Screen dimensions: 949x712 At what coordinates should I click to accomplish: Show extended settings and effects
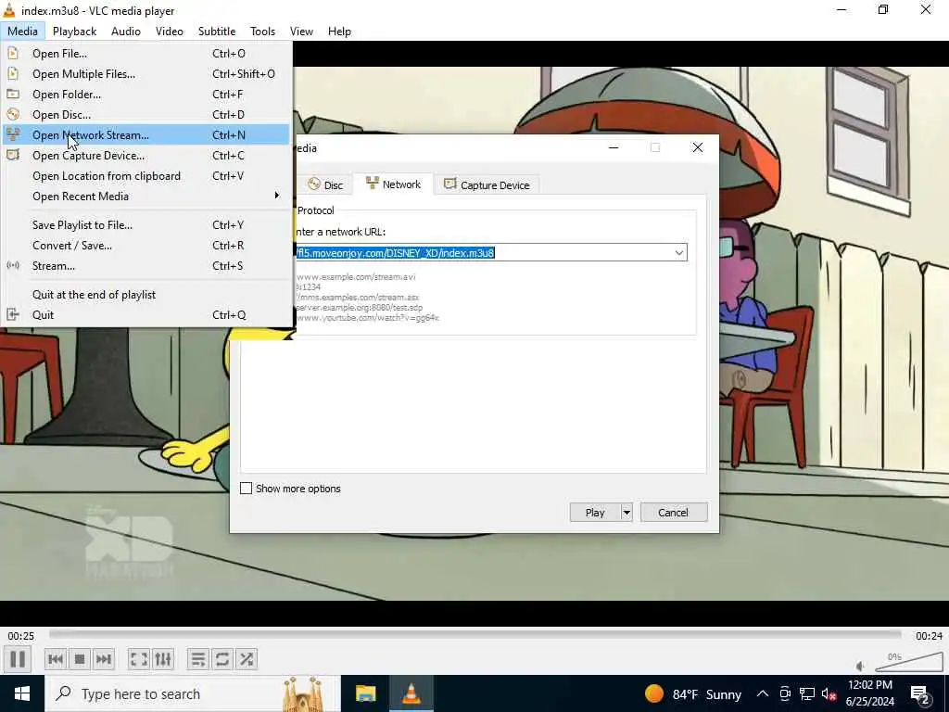pos(163,659)
